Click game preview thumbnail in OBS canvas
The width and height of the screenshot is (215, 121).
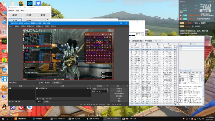coord(68,54)
